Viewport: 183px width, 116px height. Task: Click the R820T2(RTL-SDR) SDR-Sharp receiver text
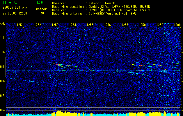[119, 10]
